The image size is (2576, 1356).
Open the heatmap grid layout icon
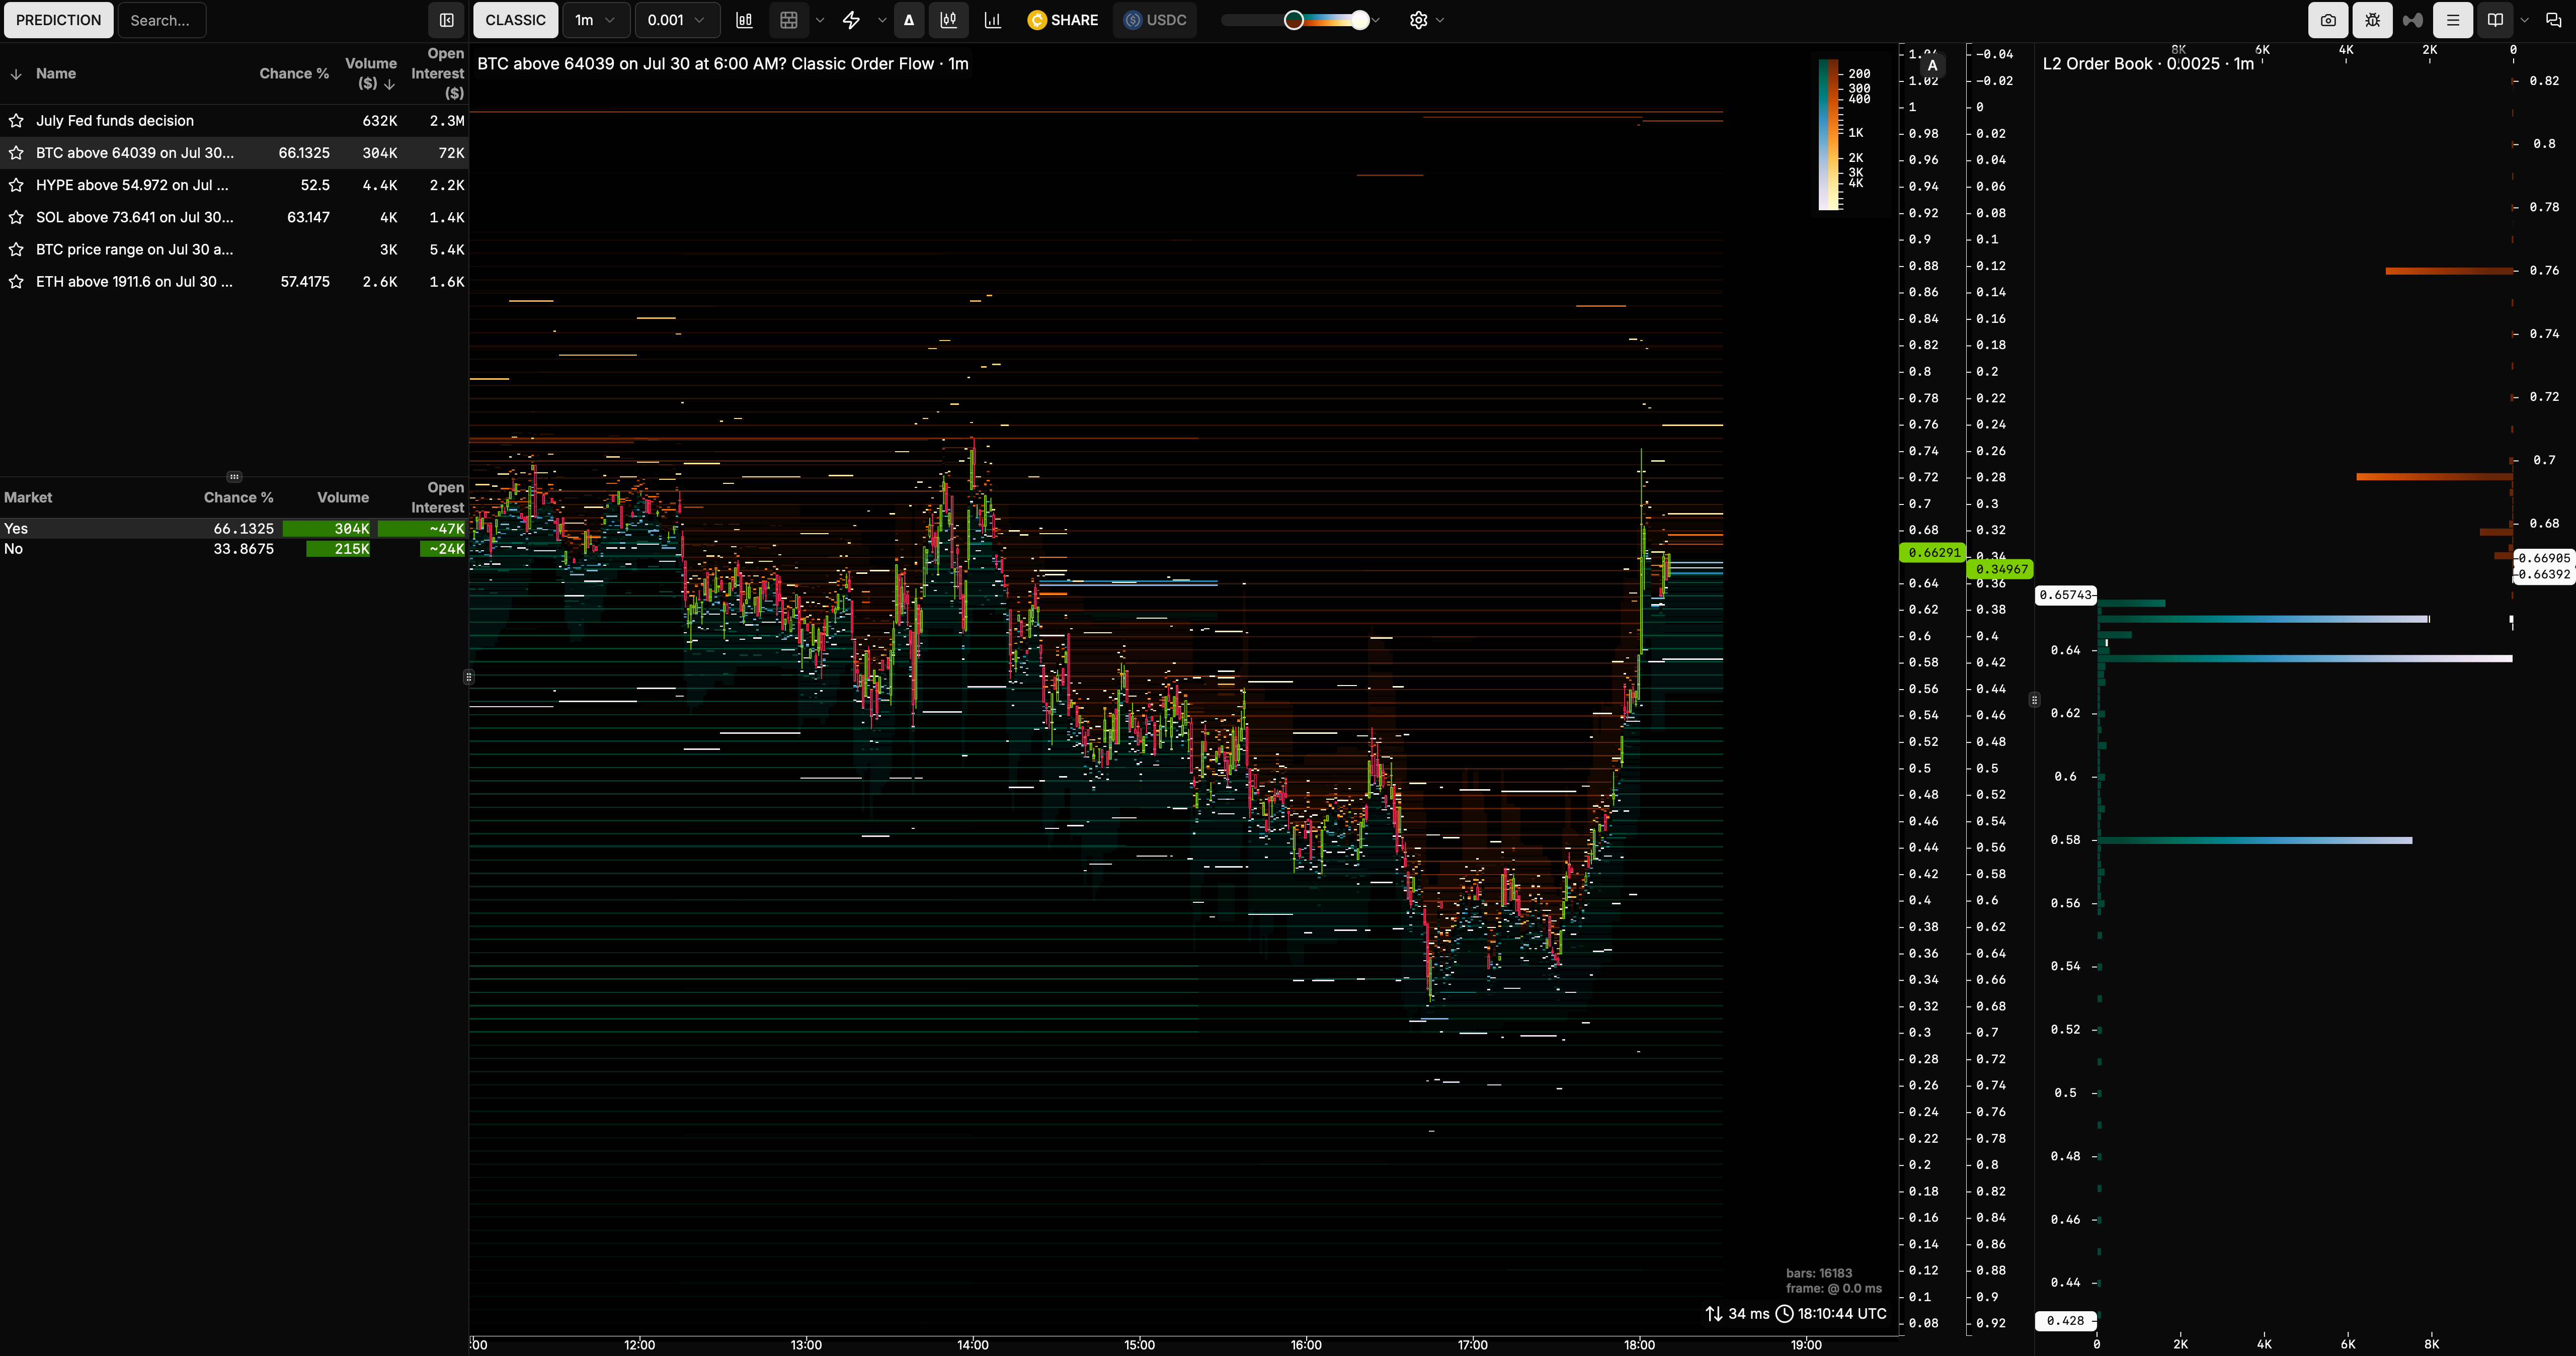click(789, 20)
